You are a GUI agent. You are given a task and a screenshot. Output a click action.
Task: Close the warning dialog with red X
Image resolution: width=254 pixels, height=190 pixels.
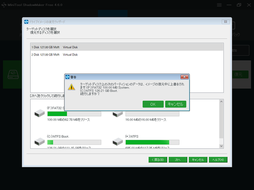point(185,77)
